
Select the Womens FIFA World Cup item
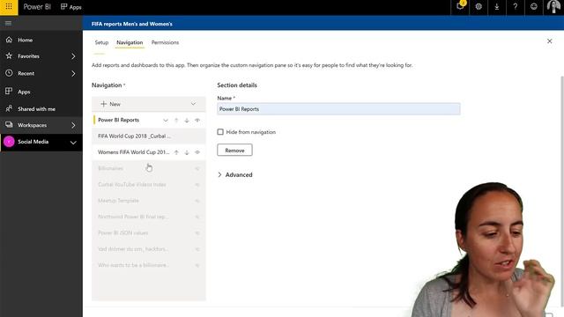133,152
